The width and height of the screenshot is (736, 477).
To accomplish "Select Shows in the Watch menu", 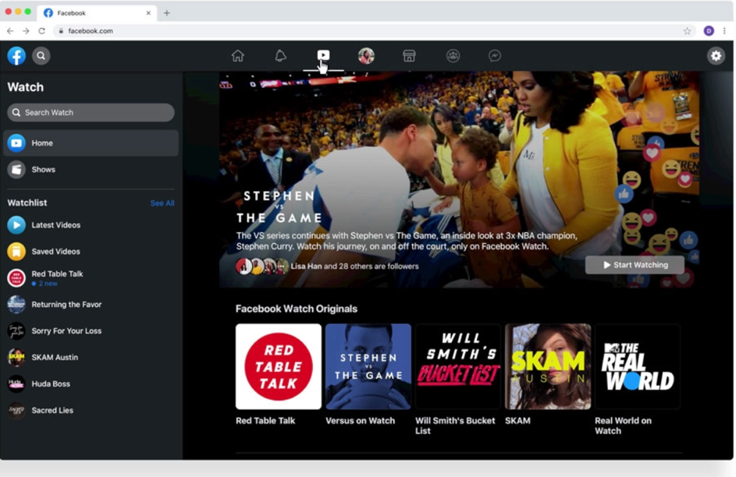I will click(x=91, y=169).
